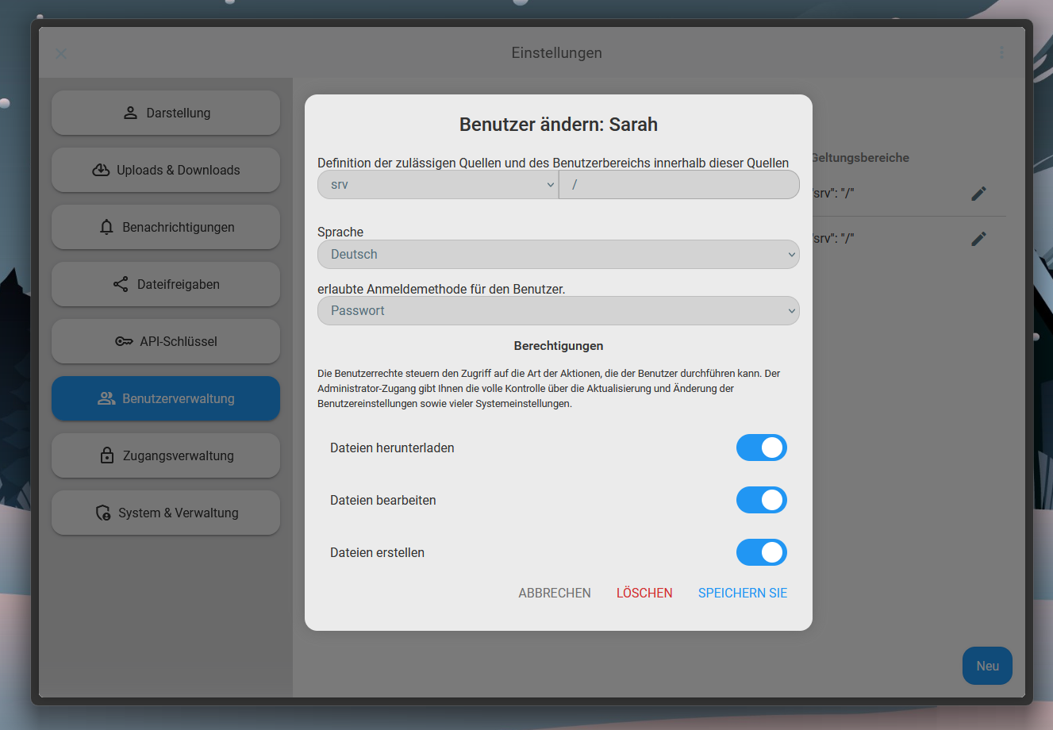
Task: Click the shield icon for System & Verwaltung
Action: click(x=103, y=513)
